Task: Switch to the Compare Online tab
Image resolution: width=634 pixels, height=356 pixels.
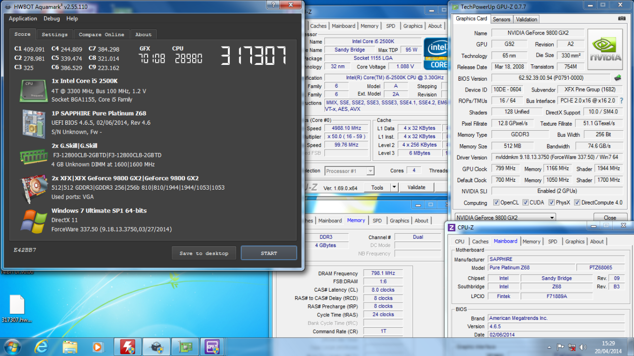Action: 102,35
